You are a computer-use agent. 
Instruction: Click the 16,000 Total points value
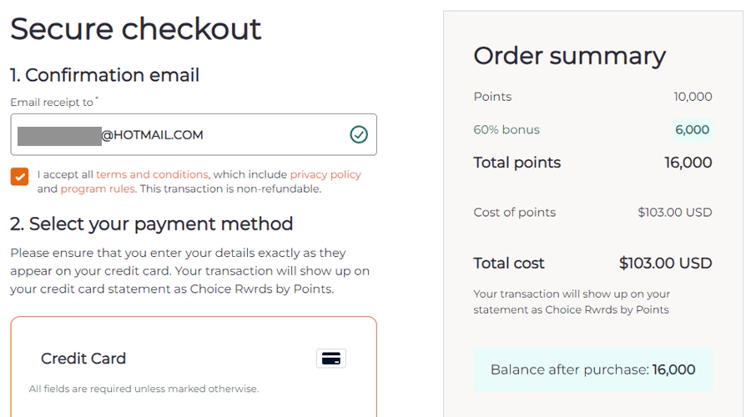(688, 163)
